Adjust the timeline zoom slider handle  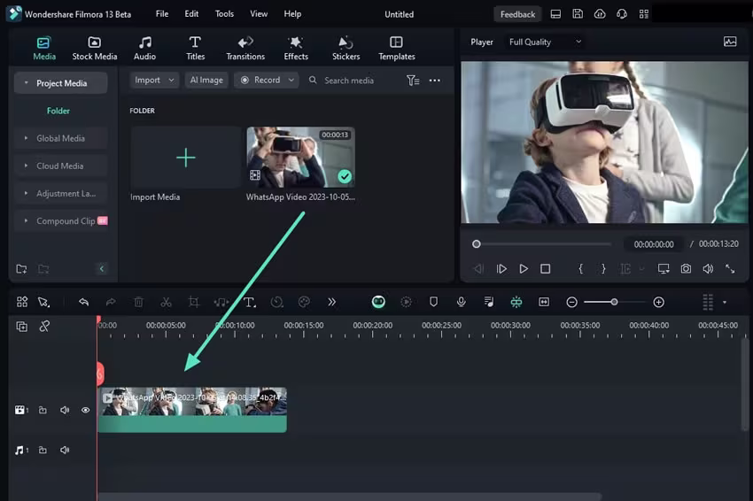coord(614,302)
